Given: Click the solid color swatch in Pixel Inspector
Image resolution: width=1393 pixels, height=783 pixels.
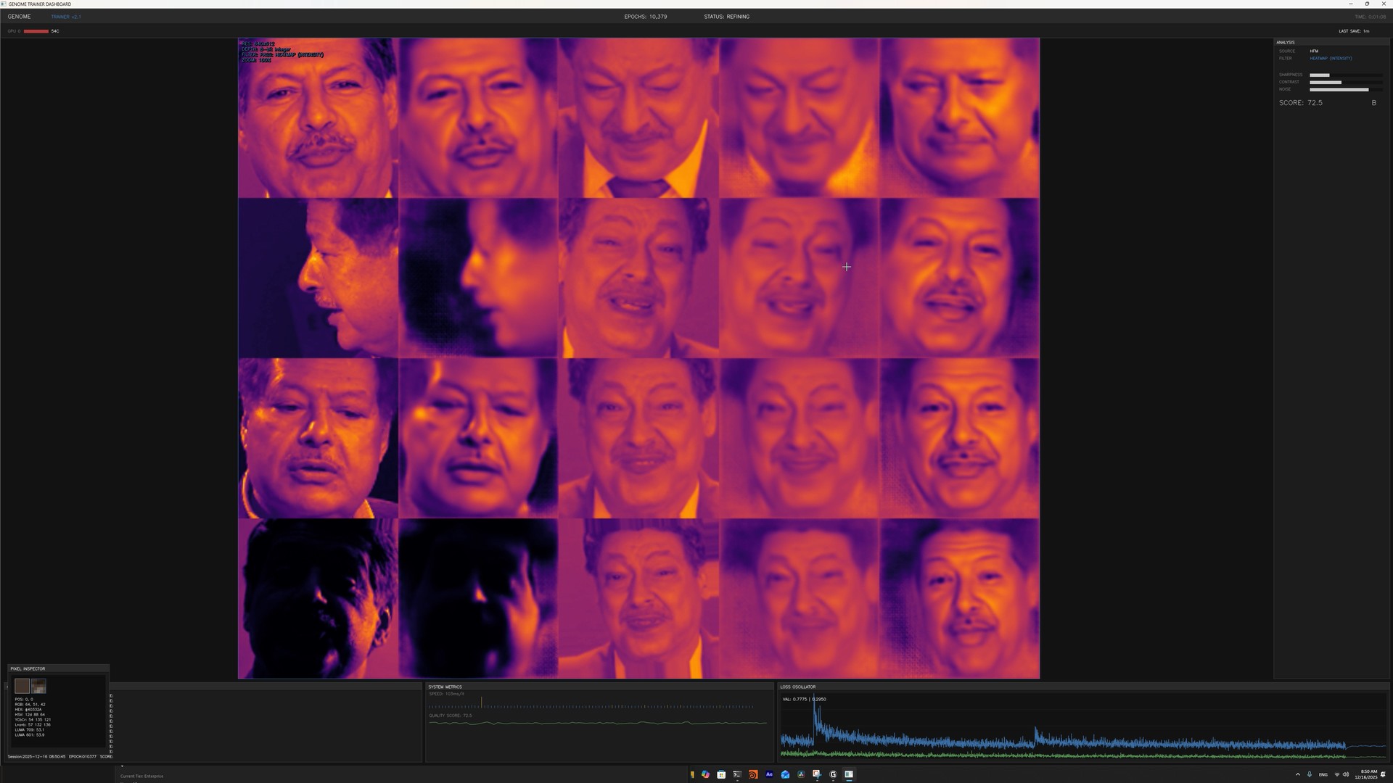Looking at the screenshot, I should [x=22, y=686].
